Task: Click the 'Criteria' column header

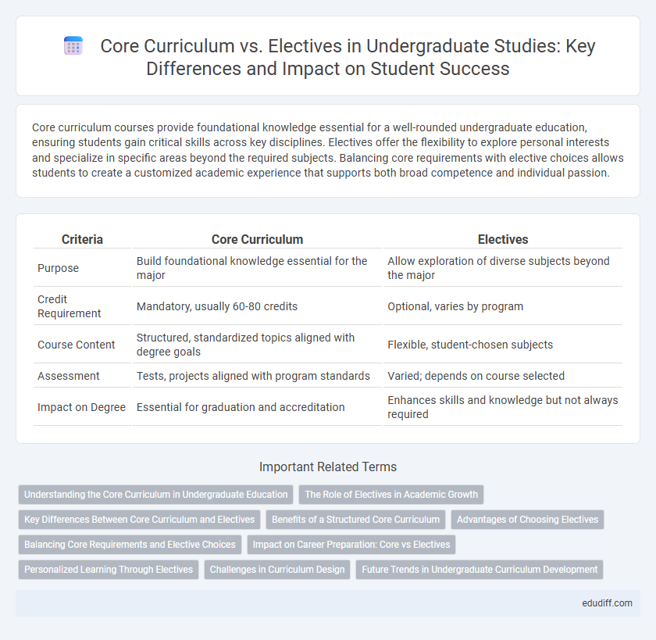Action: coord(82,239)
